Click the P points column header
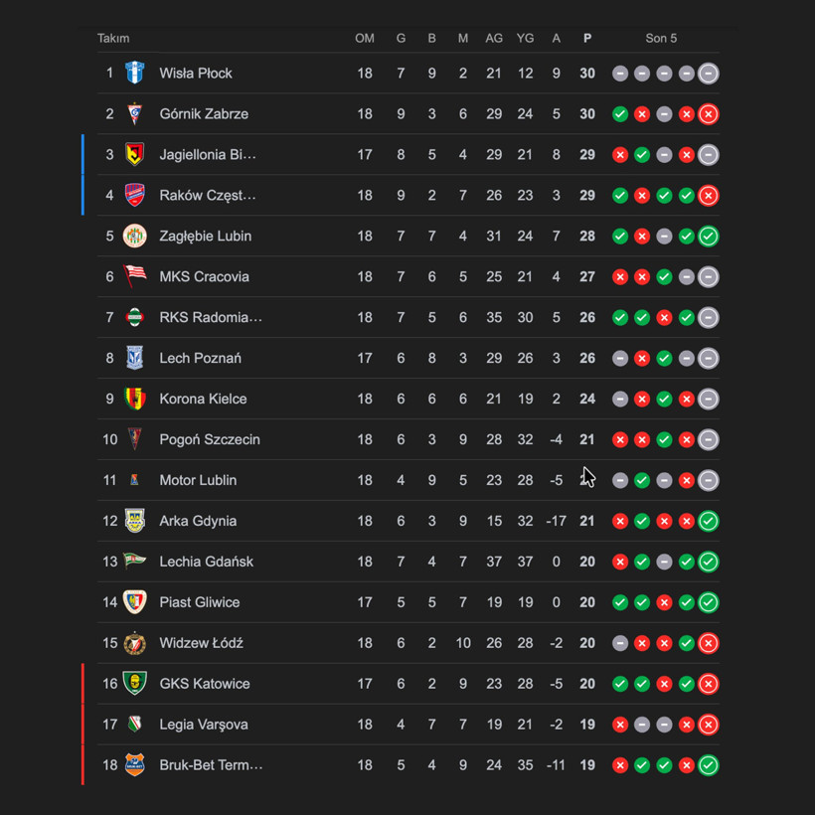The image size is (815, 815). [x=587, y=38]
